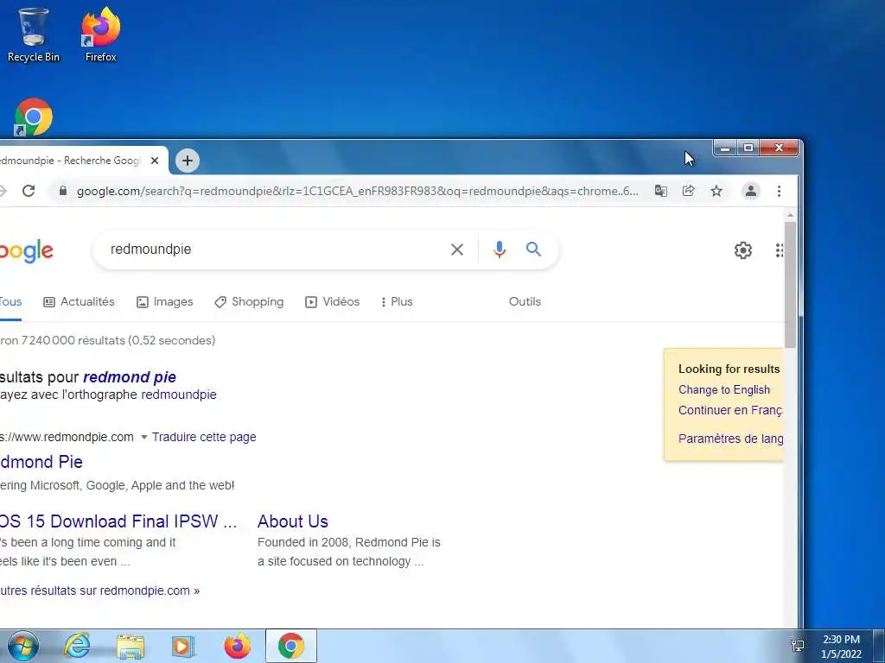
Task: Open the Google Chrome desktop shortcut
Action: tap(34, 117)
